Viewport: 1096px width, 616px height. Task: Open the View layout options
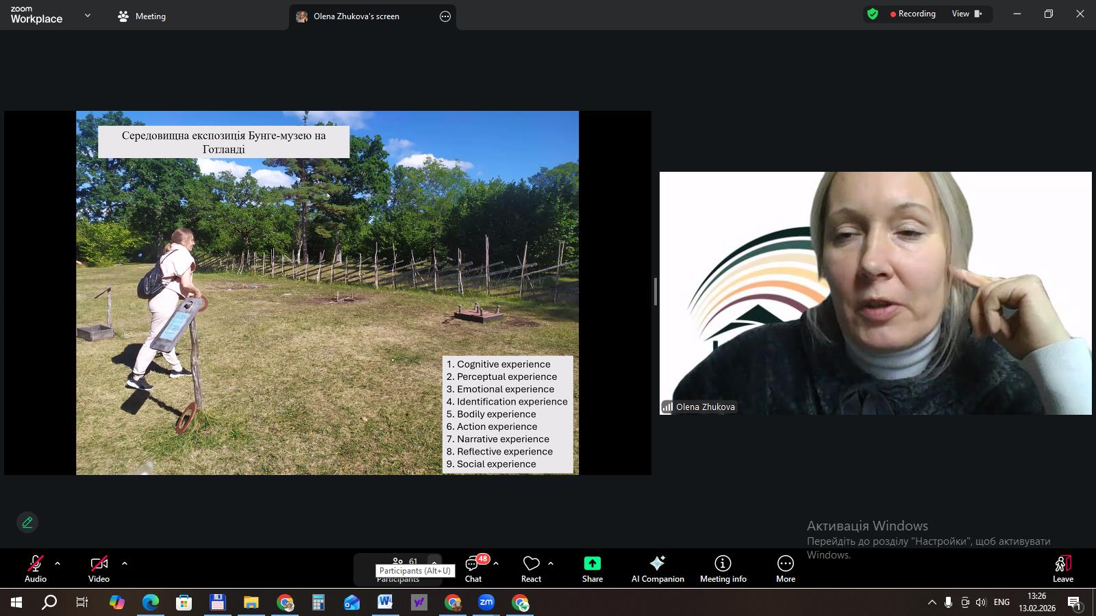pos(966,14)
